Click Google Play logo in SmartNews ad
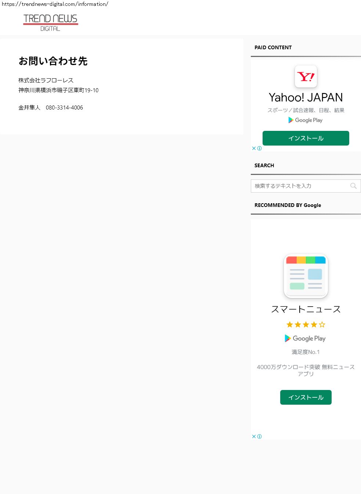361x494 pixels. click(306, 339)
